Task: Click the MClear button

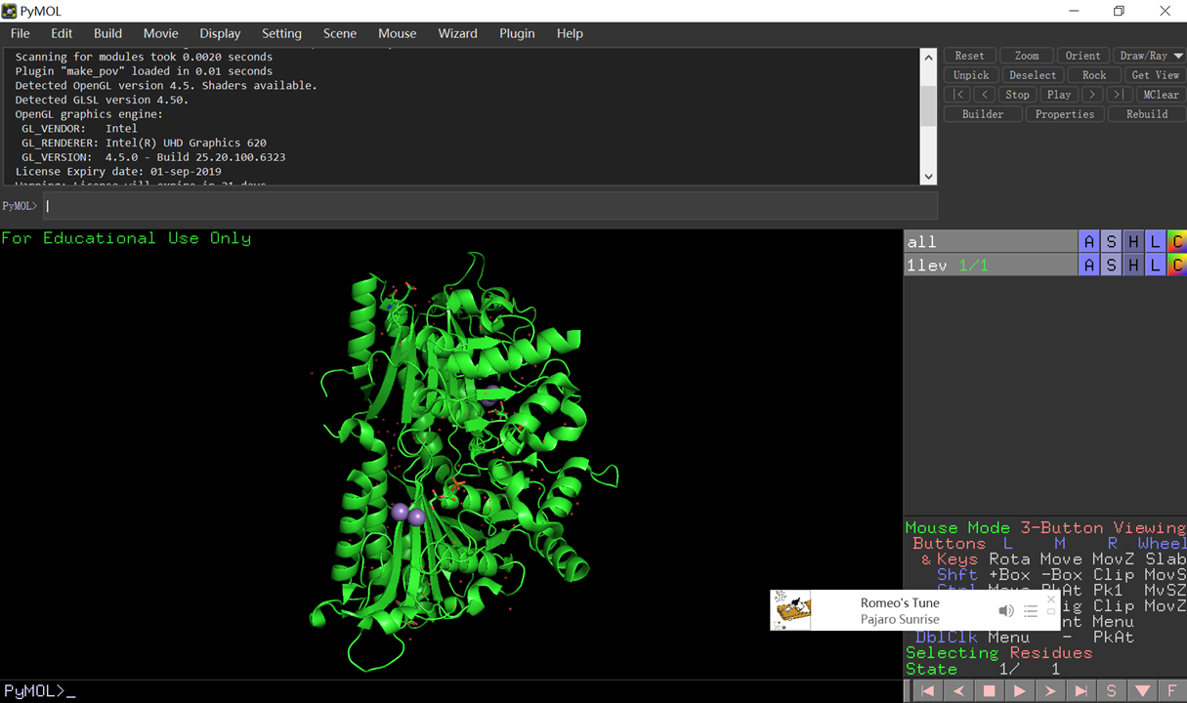Action: (x=1161, y=95)
